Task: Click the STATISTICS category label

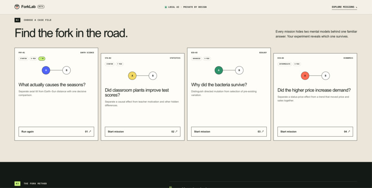Action: coord(175,58)
